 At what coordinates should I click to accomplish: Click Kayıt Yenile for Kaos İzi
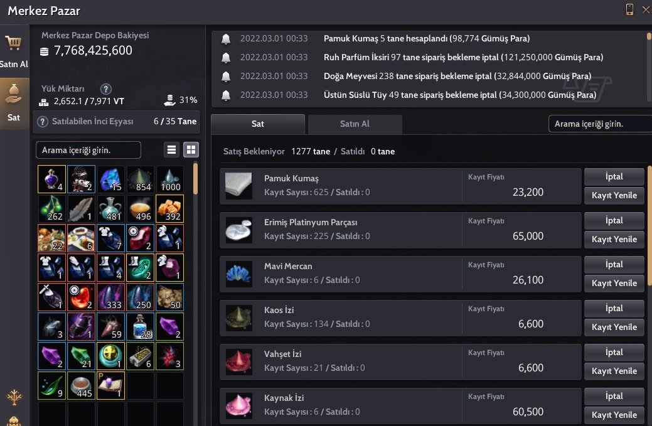coord(614,327)
